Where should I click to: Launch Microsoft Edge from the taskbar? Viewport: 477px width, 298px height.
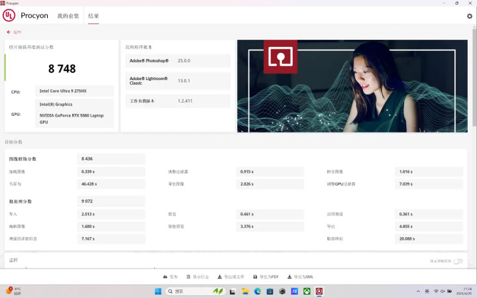click(x=257, y=291)
